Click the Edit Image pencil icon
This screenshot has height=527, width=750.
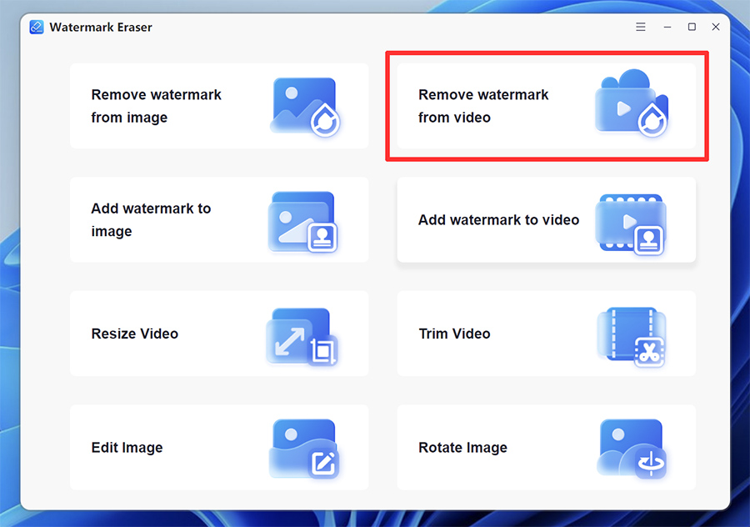(x=304, y=449)
